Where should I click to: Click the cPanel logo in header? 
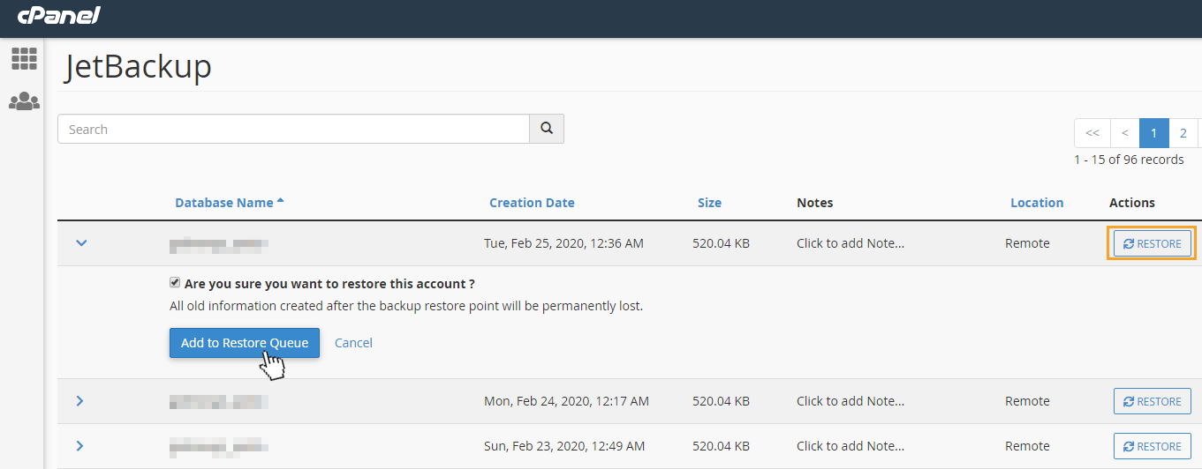coord(59,15)
